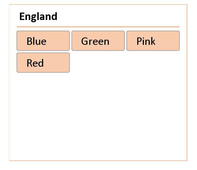The width and height of the screenshot is (197, 170).
Task: Toggle the Blue filter option on
Action: click(43, 41)
